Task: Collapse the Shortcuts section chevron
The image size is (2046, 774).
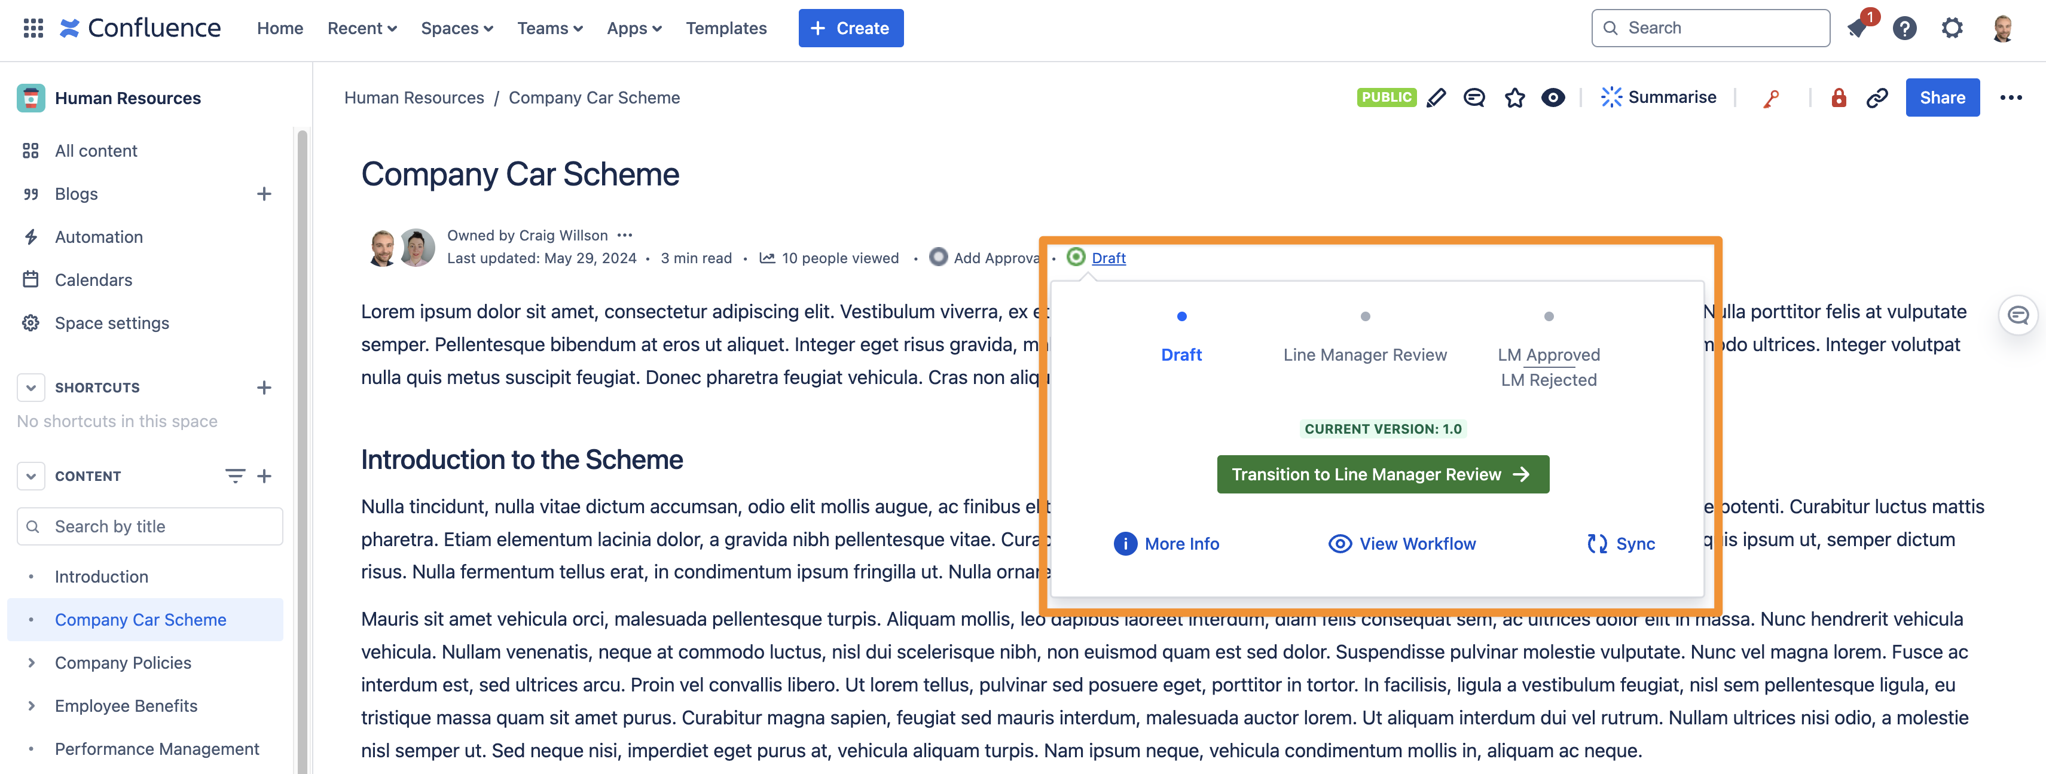Action: tap(31, 388)
